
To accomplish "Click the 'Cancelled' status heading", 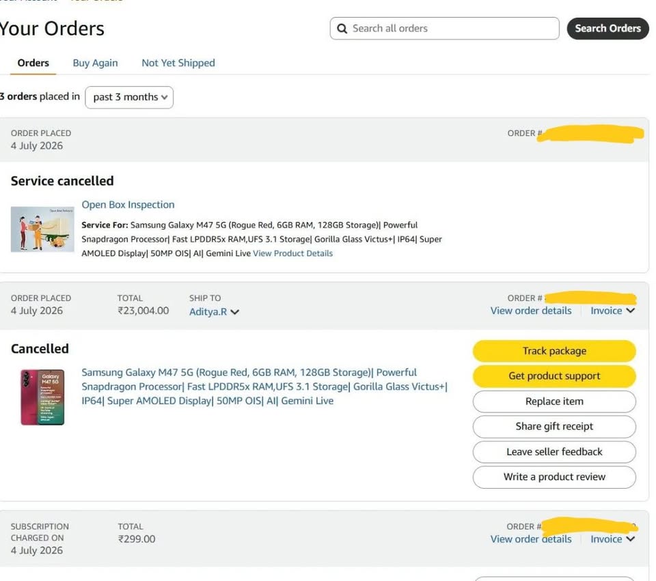I will pos(40,349).
